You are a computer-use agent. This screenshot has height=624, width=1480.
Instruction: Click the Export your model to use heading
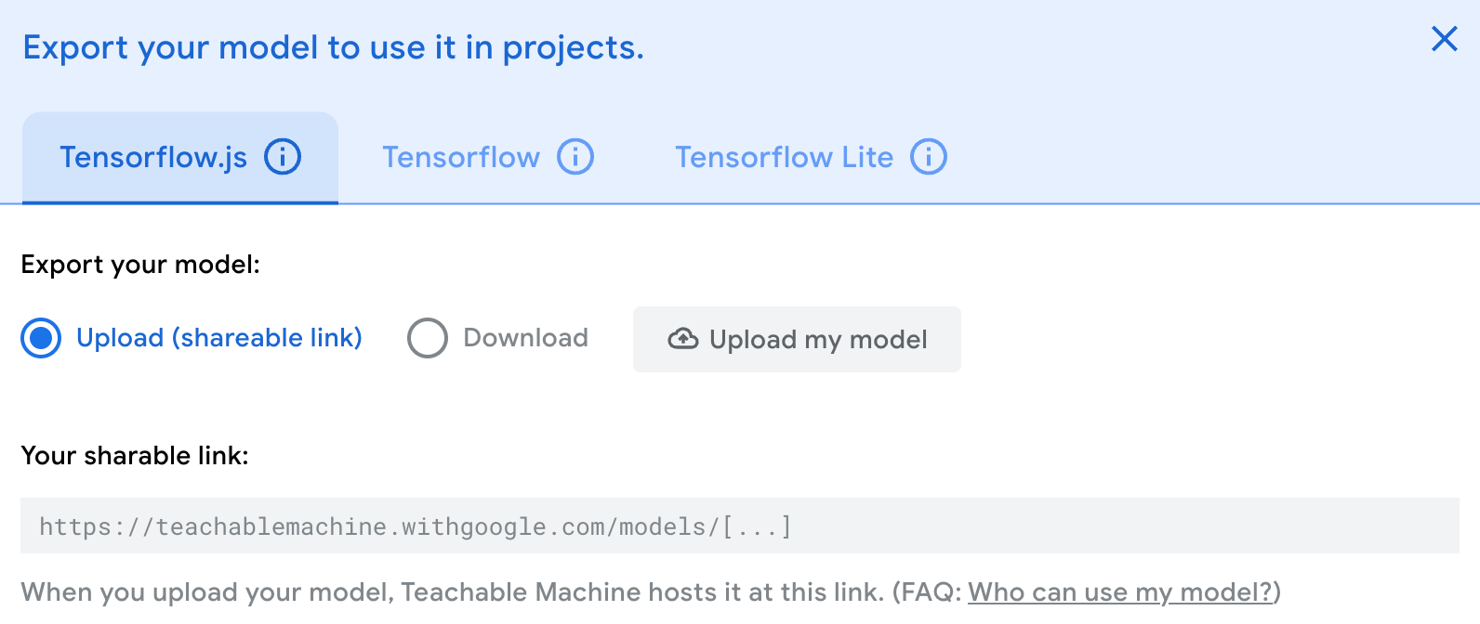point(334,47)
